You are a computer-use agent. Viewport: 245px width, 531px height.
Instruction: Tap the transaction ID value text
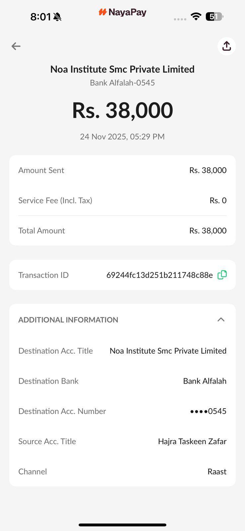pos(159,275)
